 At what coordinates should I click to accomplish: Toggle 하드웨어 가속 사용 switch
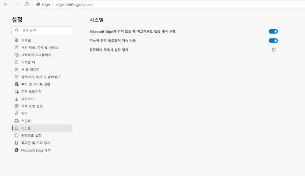tap(273, 41)
